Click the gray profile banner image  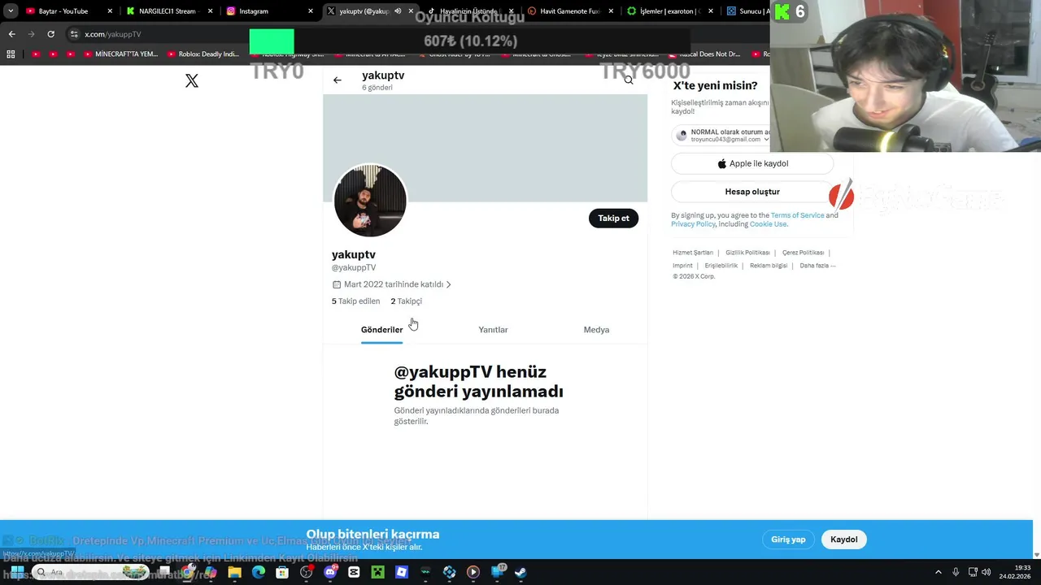pyautogui.click(x=486, y=148)
